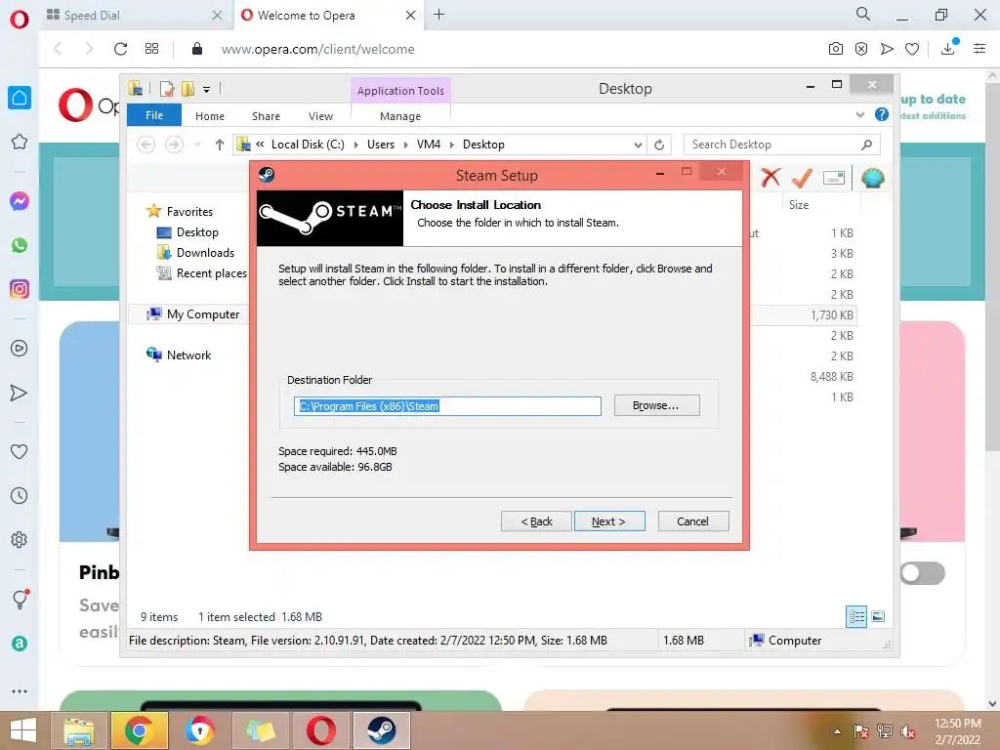The width and height of the screenshot is (1000, 750).
Task: Click the ad blocker shield icon
Action: coord(861,49)
